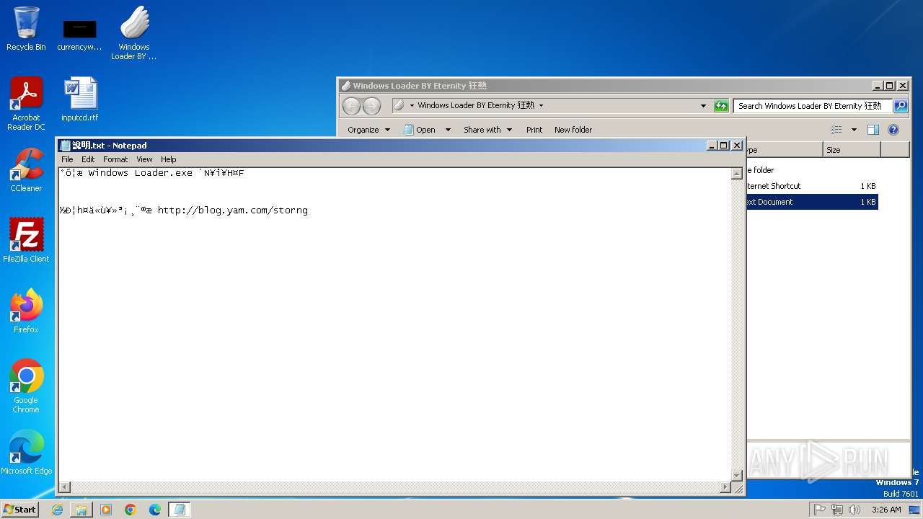Screen dimensions: 923x519
Task: Open Organize dropdown in Explorer
Action: click(x=368, y=130)
